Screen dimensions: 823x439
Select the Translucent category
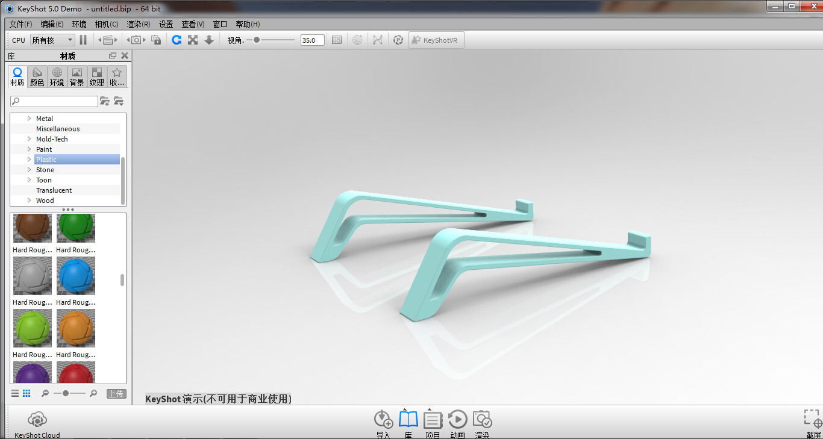tap(54, 190)
